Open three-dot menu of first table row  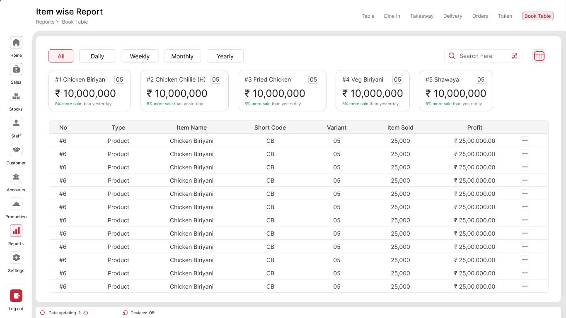525,141
